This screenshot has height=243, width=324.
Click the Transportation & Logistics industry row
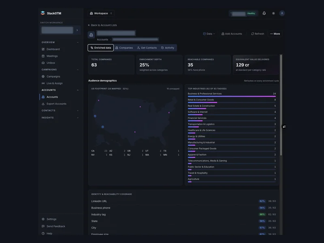tap(232, 125)
